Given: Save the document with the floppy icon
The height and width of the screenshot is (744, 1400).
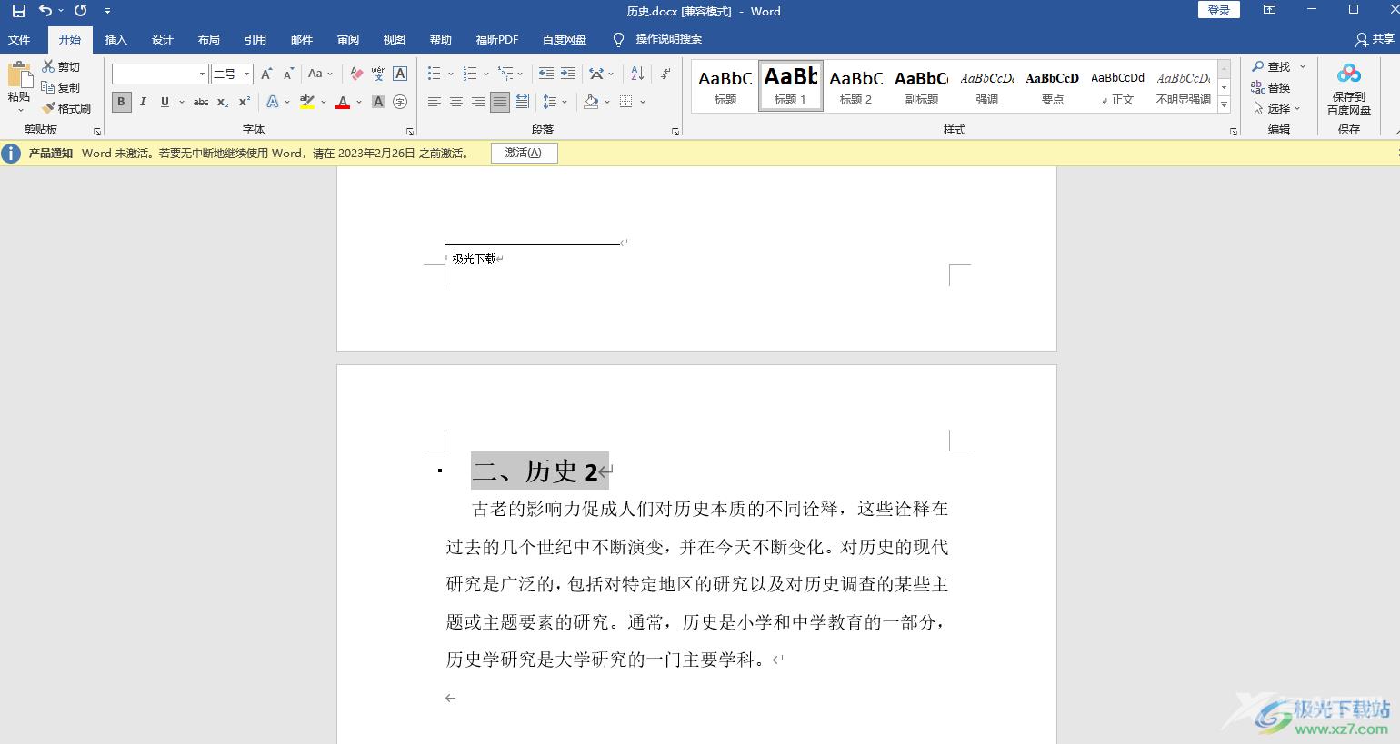Looking at the screenshot, I should point(18,11).
